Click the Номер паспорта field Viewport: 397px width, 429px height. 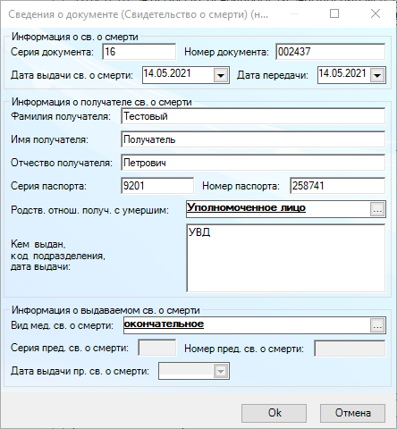(338, 186)
